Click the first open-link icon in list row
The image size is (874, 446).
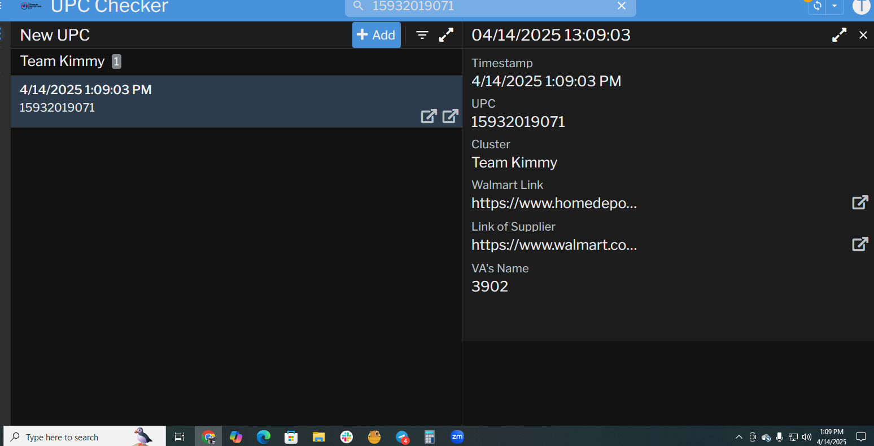coord(429,116)
